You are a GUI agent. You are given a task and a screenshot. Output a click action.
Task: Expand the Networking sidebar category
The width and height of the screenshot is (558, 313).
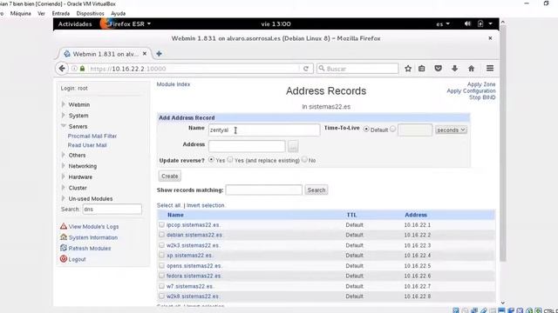coord(64,166)
